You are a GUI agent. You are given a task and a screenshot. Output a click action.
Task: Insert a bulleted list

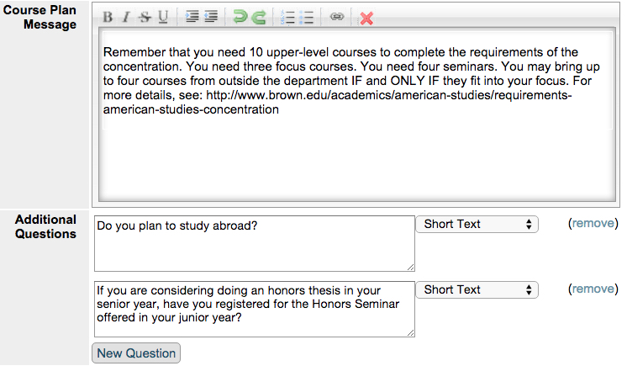click(306, 17)
